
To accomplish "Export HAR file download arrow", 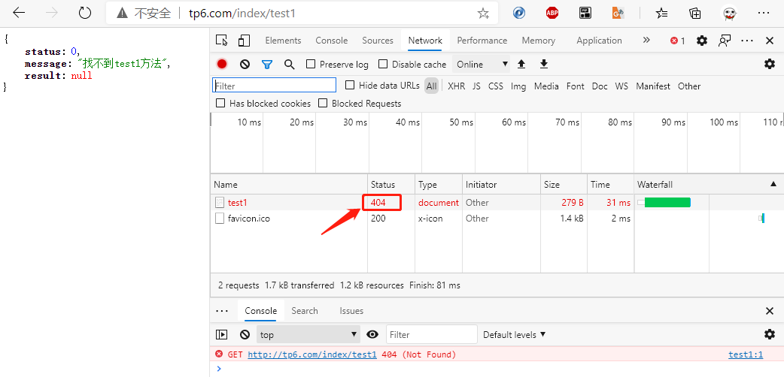I will pos(544,64).
